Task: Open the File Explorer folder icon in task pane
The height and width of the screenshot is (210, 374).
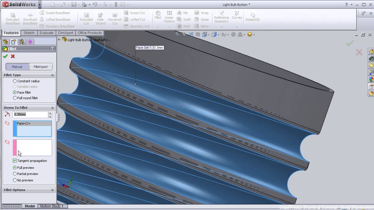Action: [x=371, y=65]
